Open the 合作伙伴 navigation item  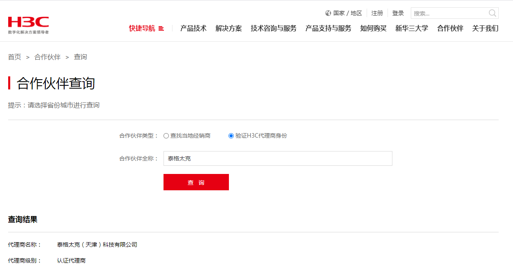pyautogui.click(x=450, y=29)
